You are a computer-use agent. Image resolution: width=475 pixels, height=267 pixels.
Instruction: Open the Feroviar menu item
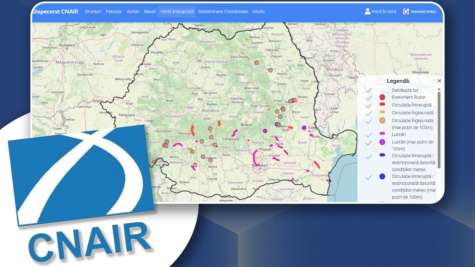click(114, 11)
